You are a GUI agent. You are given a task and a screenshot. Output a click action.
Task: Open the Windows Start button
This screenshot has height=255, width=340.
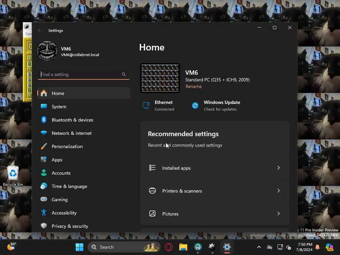coord(79,247)
